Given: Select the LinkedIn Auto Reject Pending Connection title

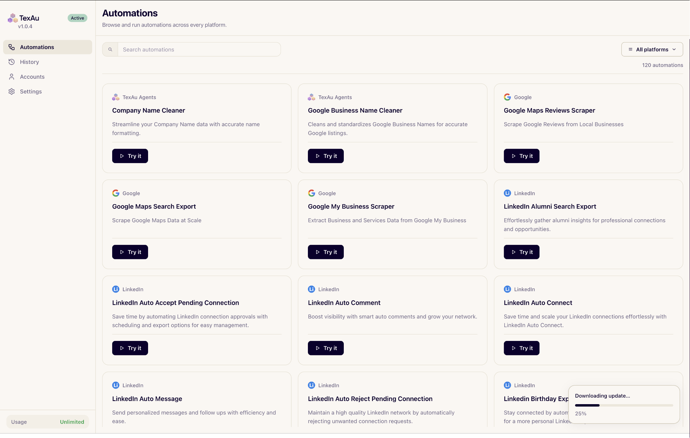Looking at the screenshot, I should pyautogui.click(x=370, y=399).
